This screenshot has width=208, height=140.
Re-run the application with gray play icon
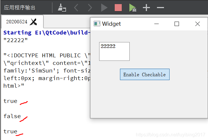pos(104,8)
